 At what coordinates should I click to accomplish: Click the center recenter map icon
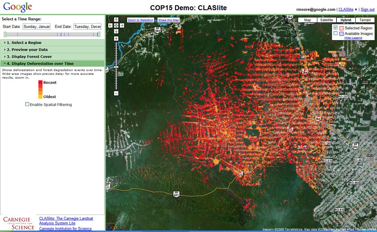tap(116, 26)
